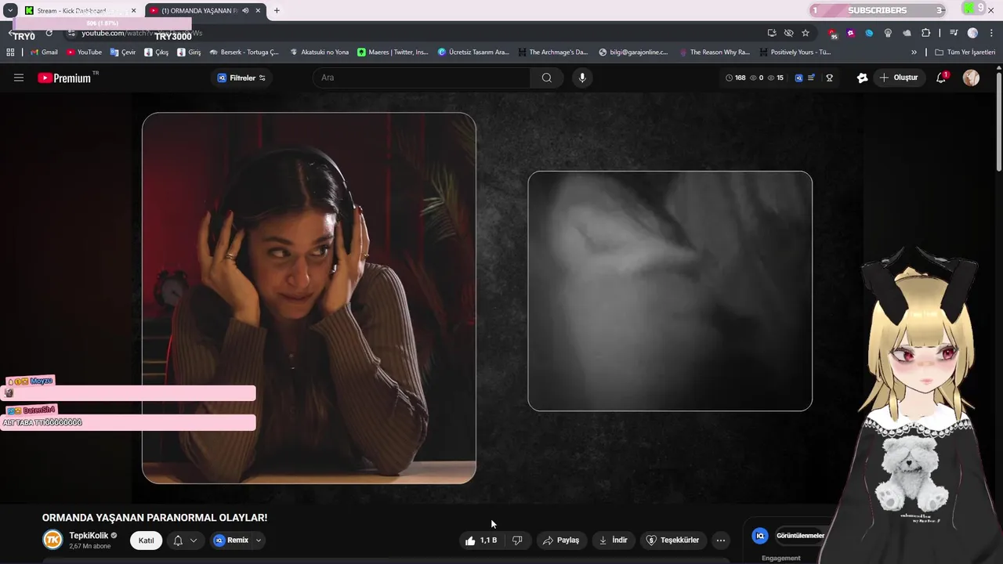The image size is (1003, 564).
Task: Click the İndir download button
Action: 613,540
